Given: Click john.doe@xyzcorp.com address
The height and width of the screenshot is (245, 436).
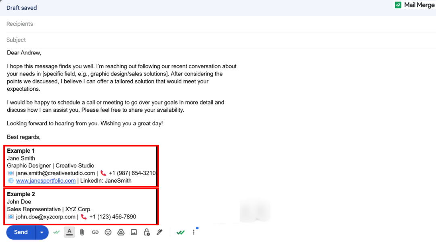Looking at the screenshot, I should click(x=46, y=217).
